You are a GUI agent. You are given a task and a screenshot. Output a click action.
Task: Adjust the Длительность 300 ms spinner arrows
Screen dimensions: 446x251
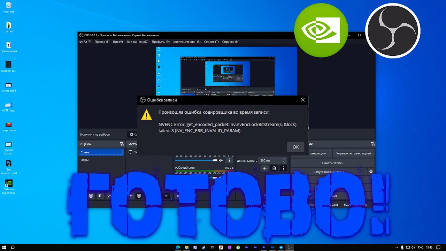[x=284, y=160]
